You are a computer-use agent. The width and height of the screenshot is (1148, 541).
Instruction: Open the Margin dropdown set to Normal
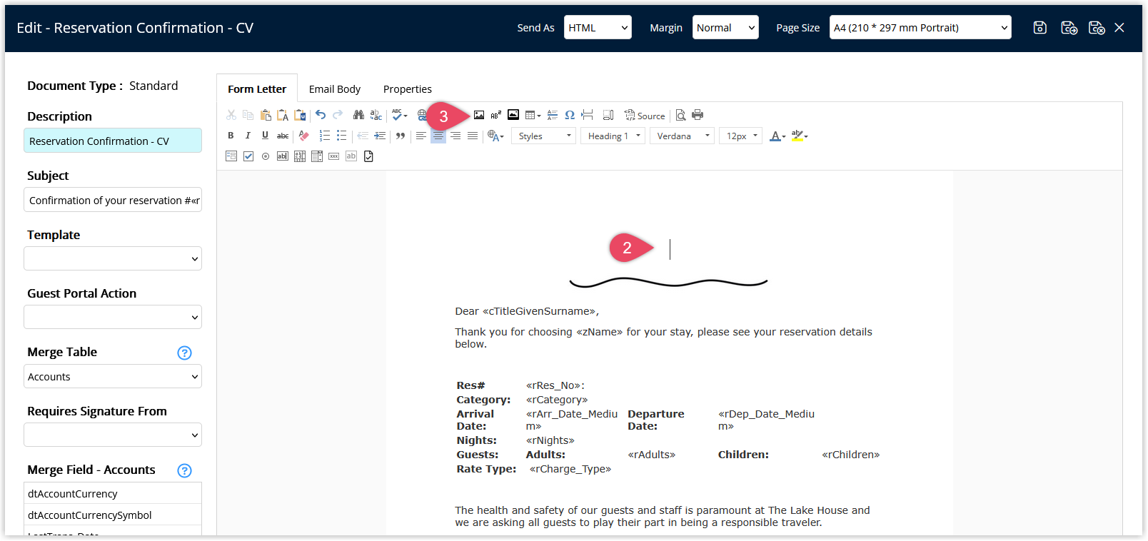[x=725, y=27]
